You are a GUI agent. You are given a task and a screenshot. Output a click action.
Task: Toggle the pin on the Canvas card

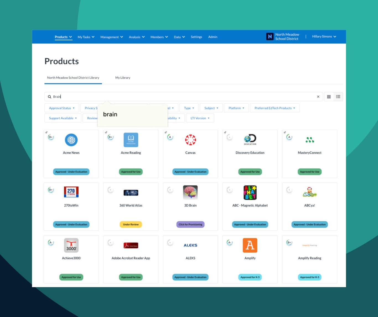pyautogui.click(x=166, y=132)
